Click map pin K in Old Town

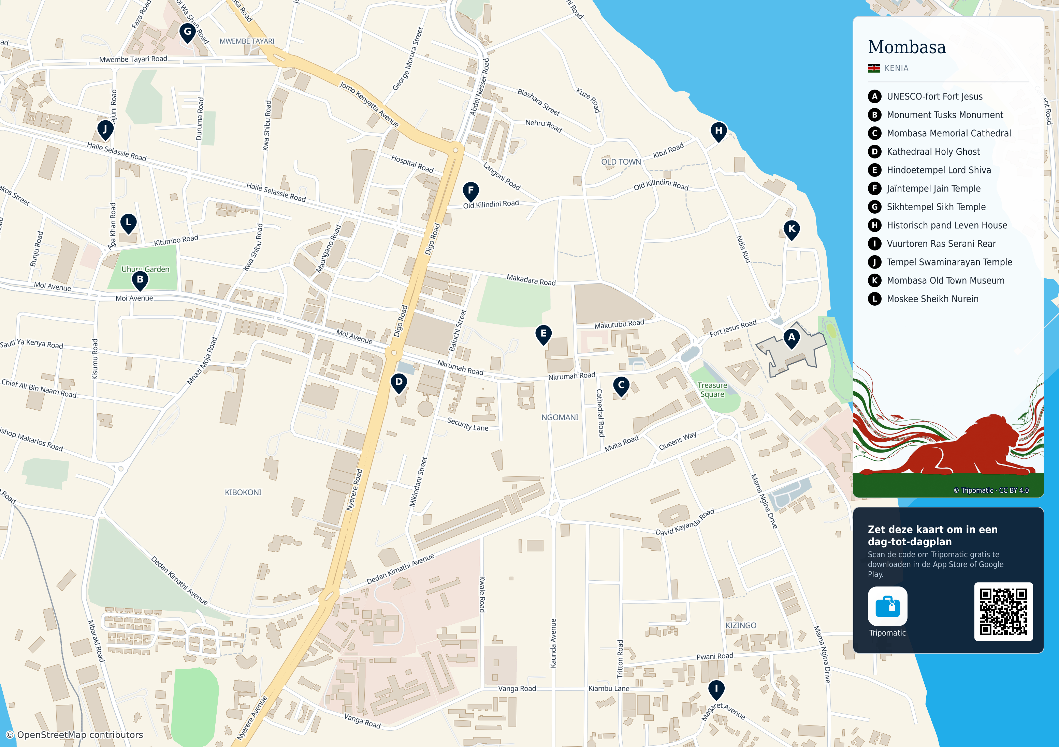[x=792, y=230]
